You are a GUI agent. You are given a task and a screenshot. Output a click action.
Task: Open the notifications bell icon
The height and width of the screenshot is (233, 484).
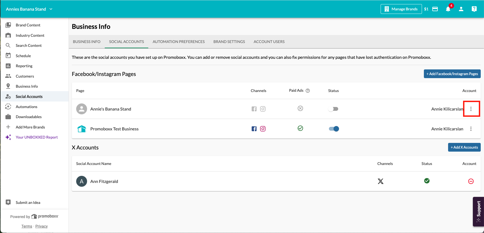[x=448, y=9]
